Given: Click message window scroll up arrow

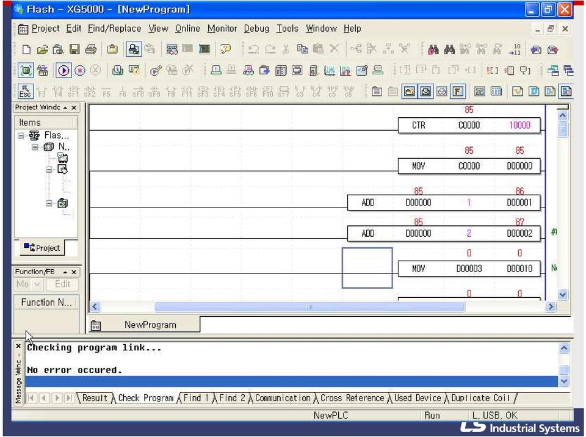Looking at the screenshot, I should [x=564, y=349].
